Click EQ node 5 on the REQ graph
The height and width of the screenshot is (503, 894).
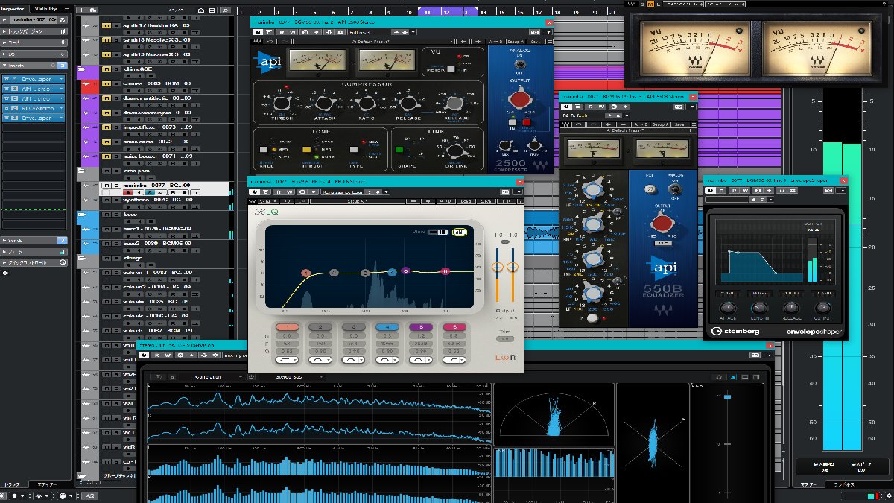[x=406, y=271]
